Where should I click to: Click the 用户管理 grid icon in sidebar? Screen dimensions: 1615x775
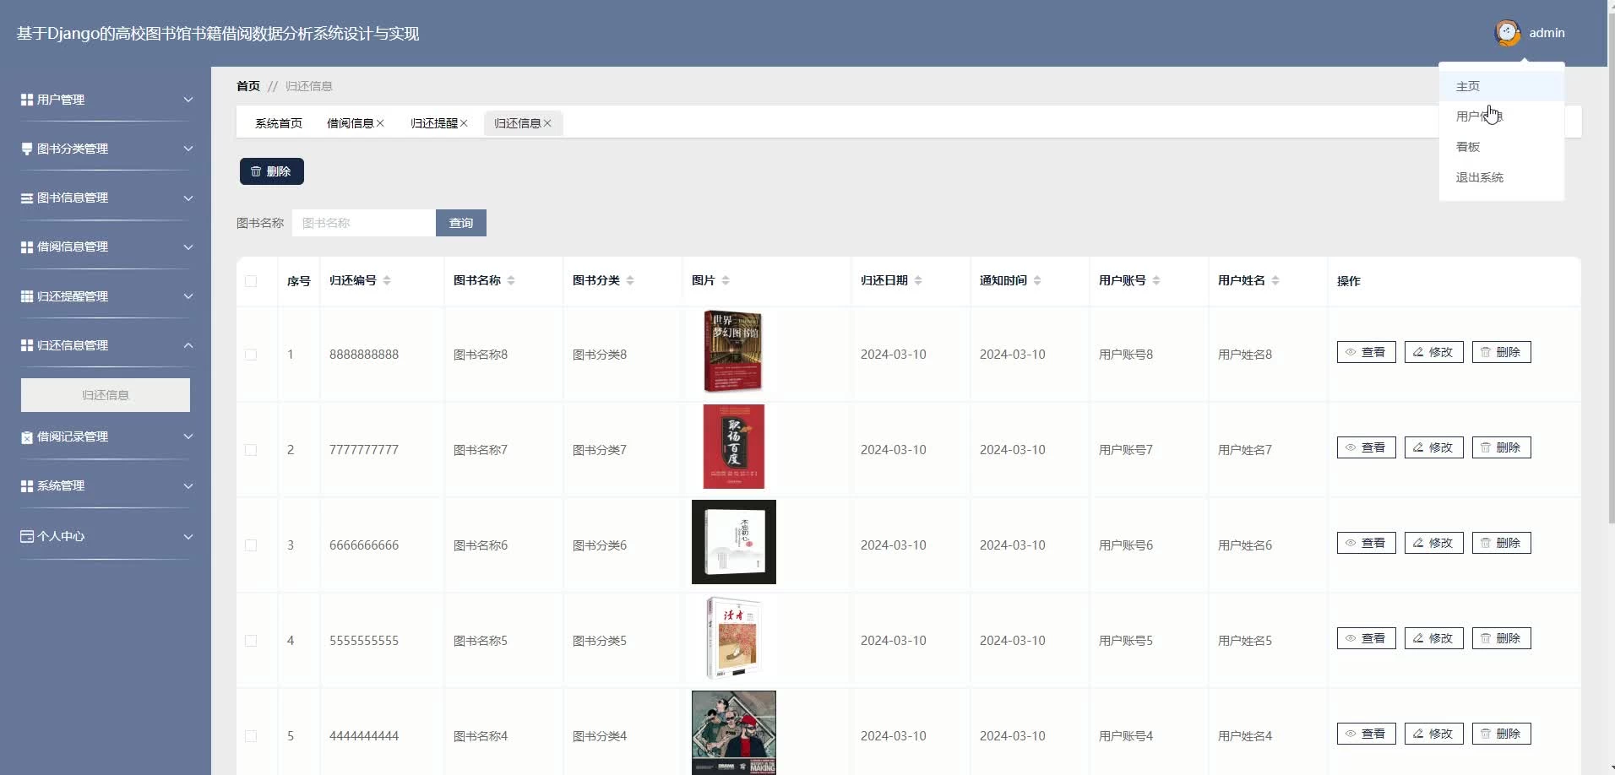point(27,100)
